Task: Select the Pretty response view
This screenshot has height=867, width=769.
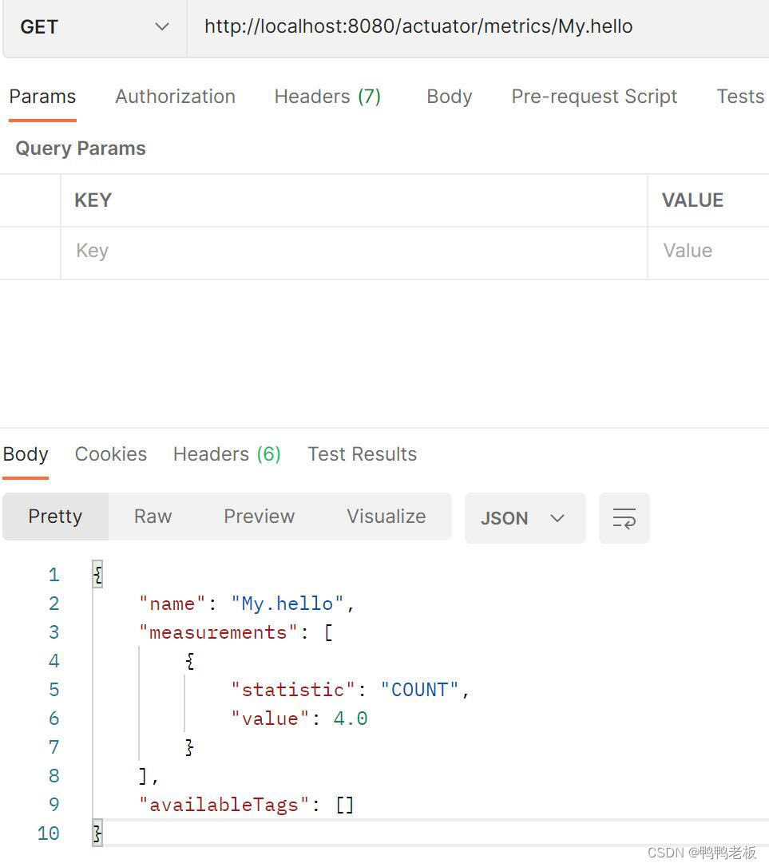Action: [x=55, y=517]
